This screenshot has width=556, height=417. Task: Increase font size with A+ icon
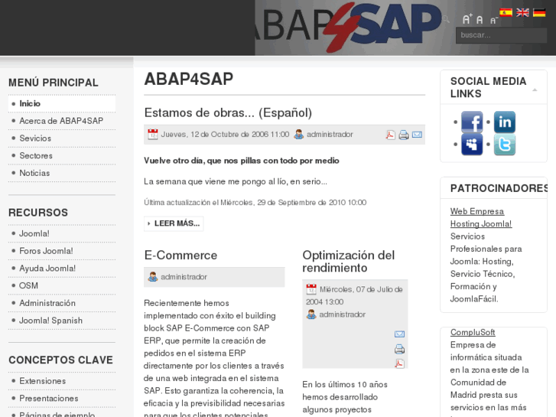tap(467, 19)
